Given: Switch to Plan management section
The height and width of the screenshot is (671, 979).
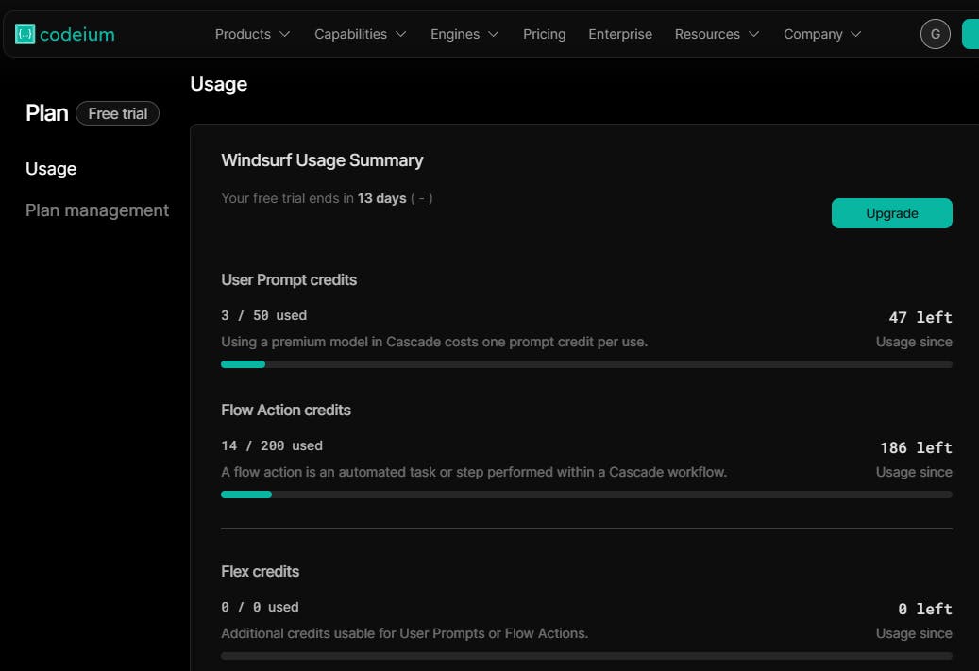Looking at the screenshot, I should point(97,210).
